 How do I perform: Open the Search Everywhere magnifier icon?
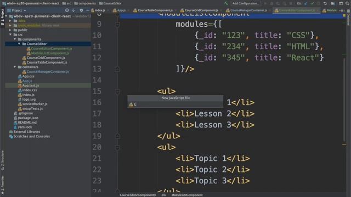pyautogui.click(x=347, y=3)
